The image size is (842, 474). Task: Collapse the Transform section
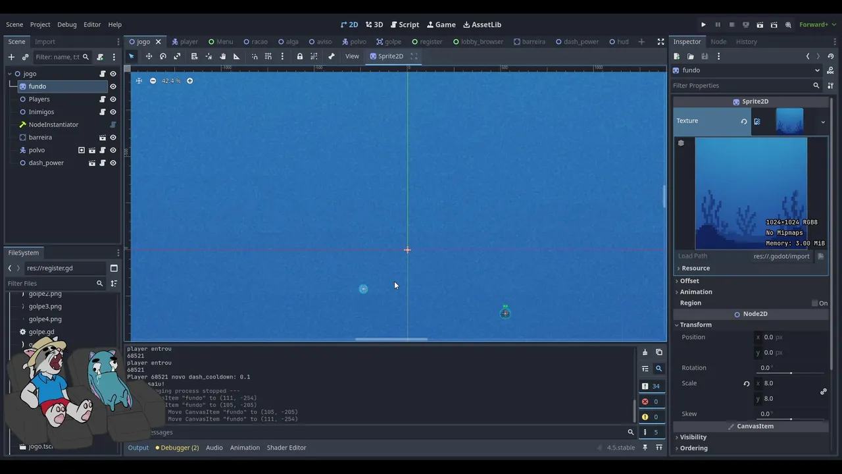pyautogui.click(x=751, y=325)
